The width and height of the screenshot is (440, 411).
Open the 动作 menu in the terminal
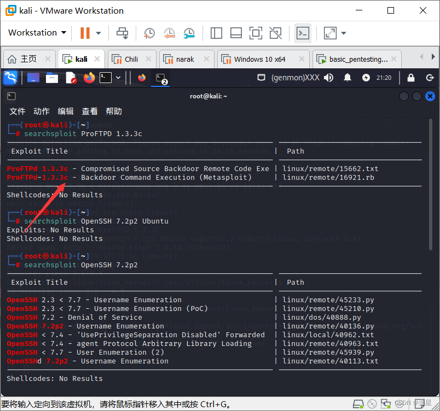click(42, 111)
